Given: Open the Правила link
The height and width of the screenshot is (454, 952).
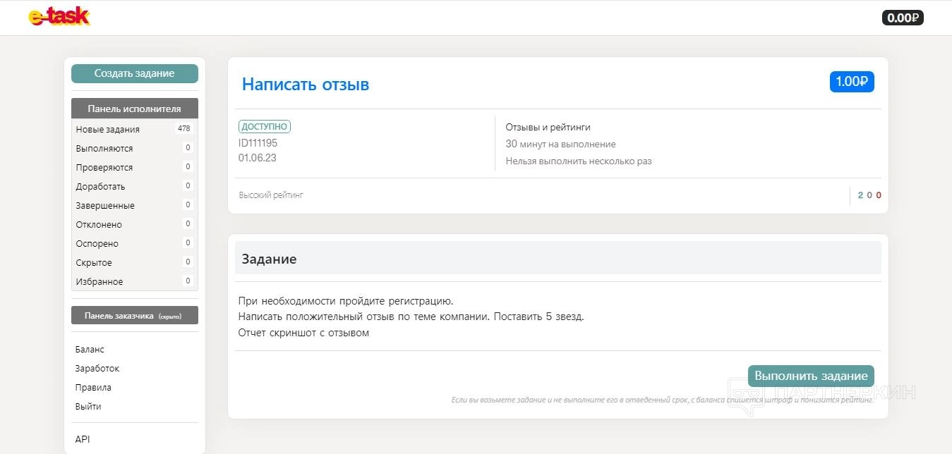Looking at the screenshot, I should click(x=93, y=388).
